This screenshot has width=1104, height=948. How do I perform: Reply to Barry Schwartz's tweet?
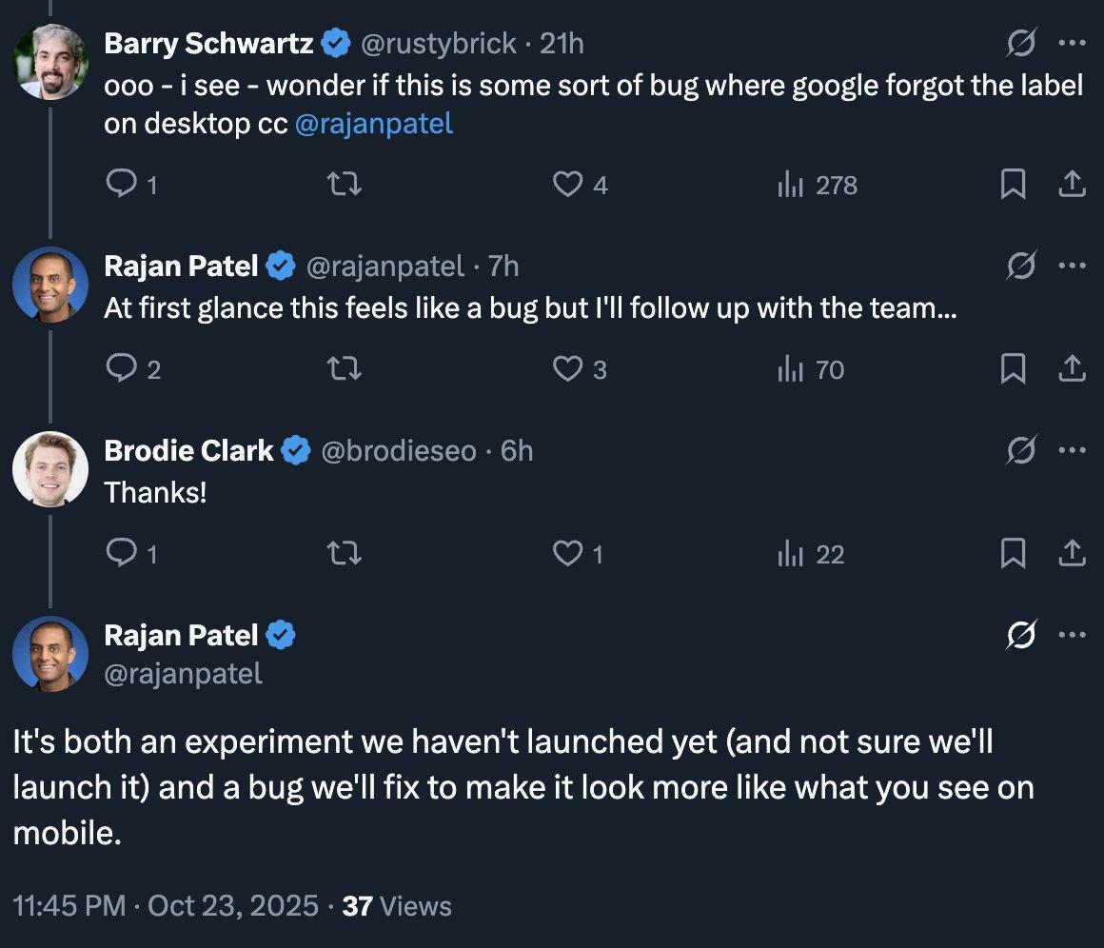click(x=121, y=184)
